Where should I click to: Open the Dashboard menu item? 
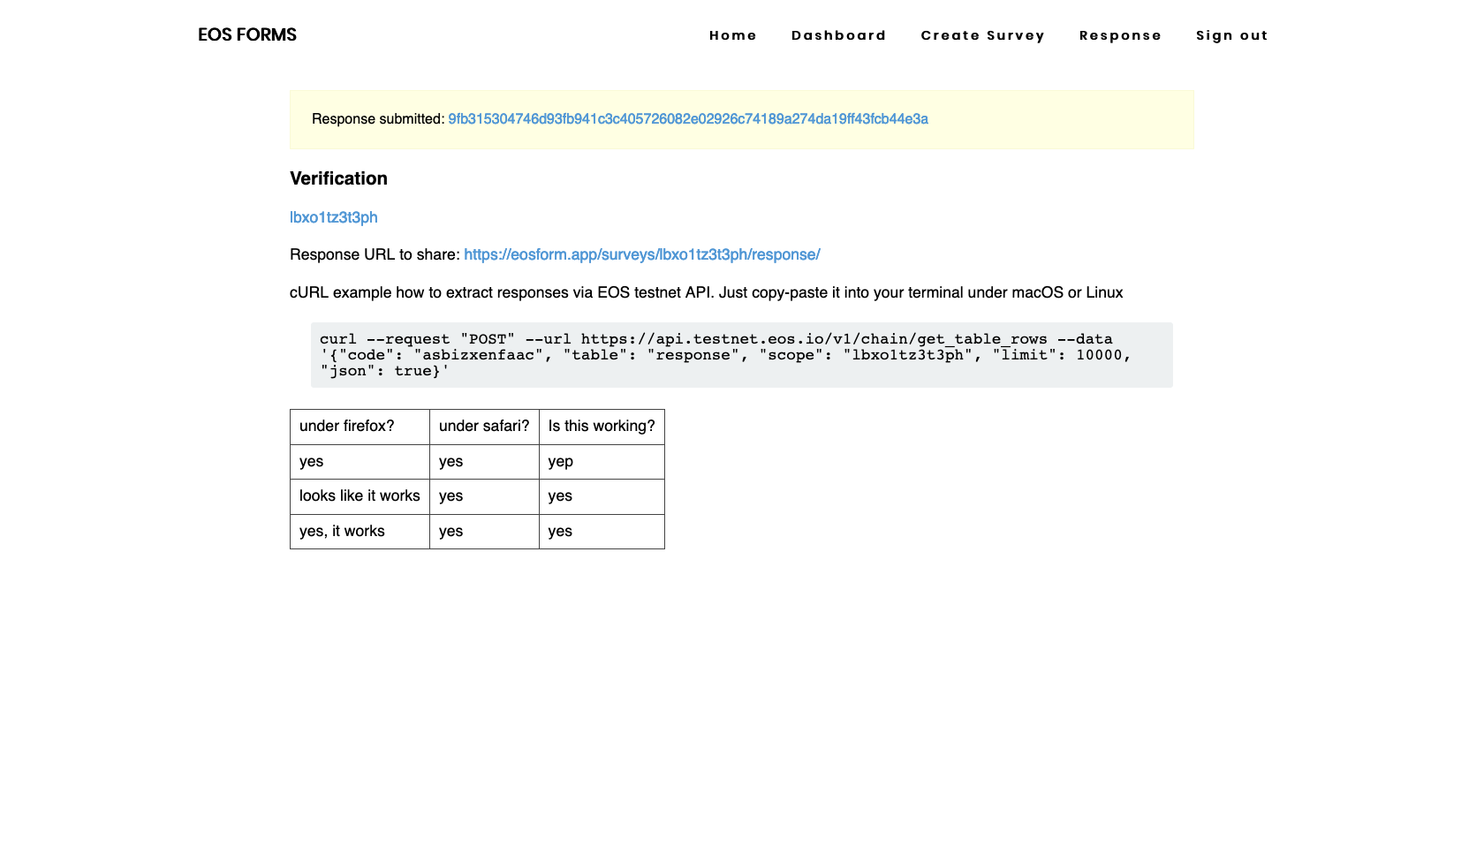(x=838, y=35)
